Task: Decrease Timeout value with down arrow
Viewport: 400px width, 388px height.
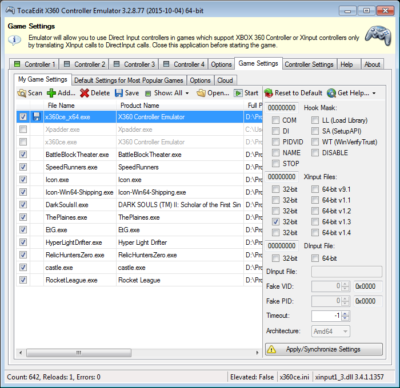Action: (345, 318)
